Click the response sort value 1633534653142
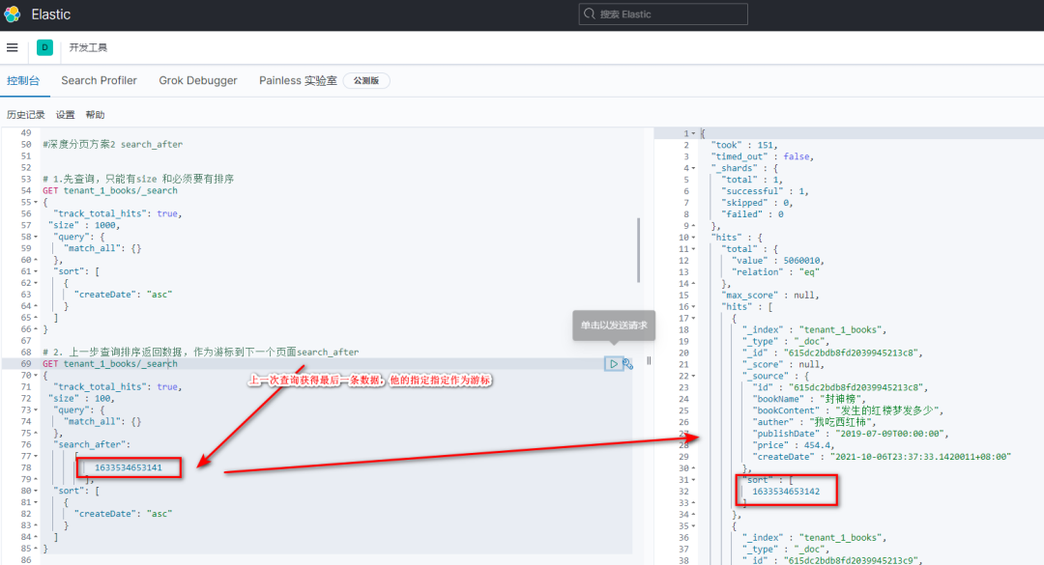Viewport: 1044px width, 565px height. [x=786, y=492]
